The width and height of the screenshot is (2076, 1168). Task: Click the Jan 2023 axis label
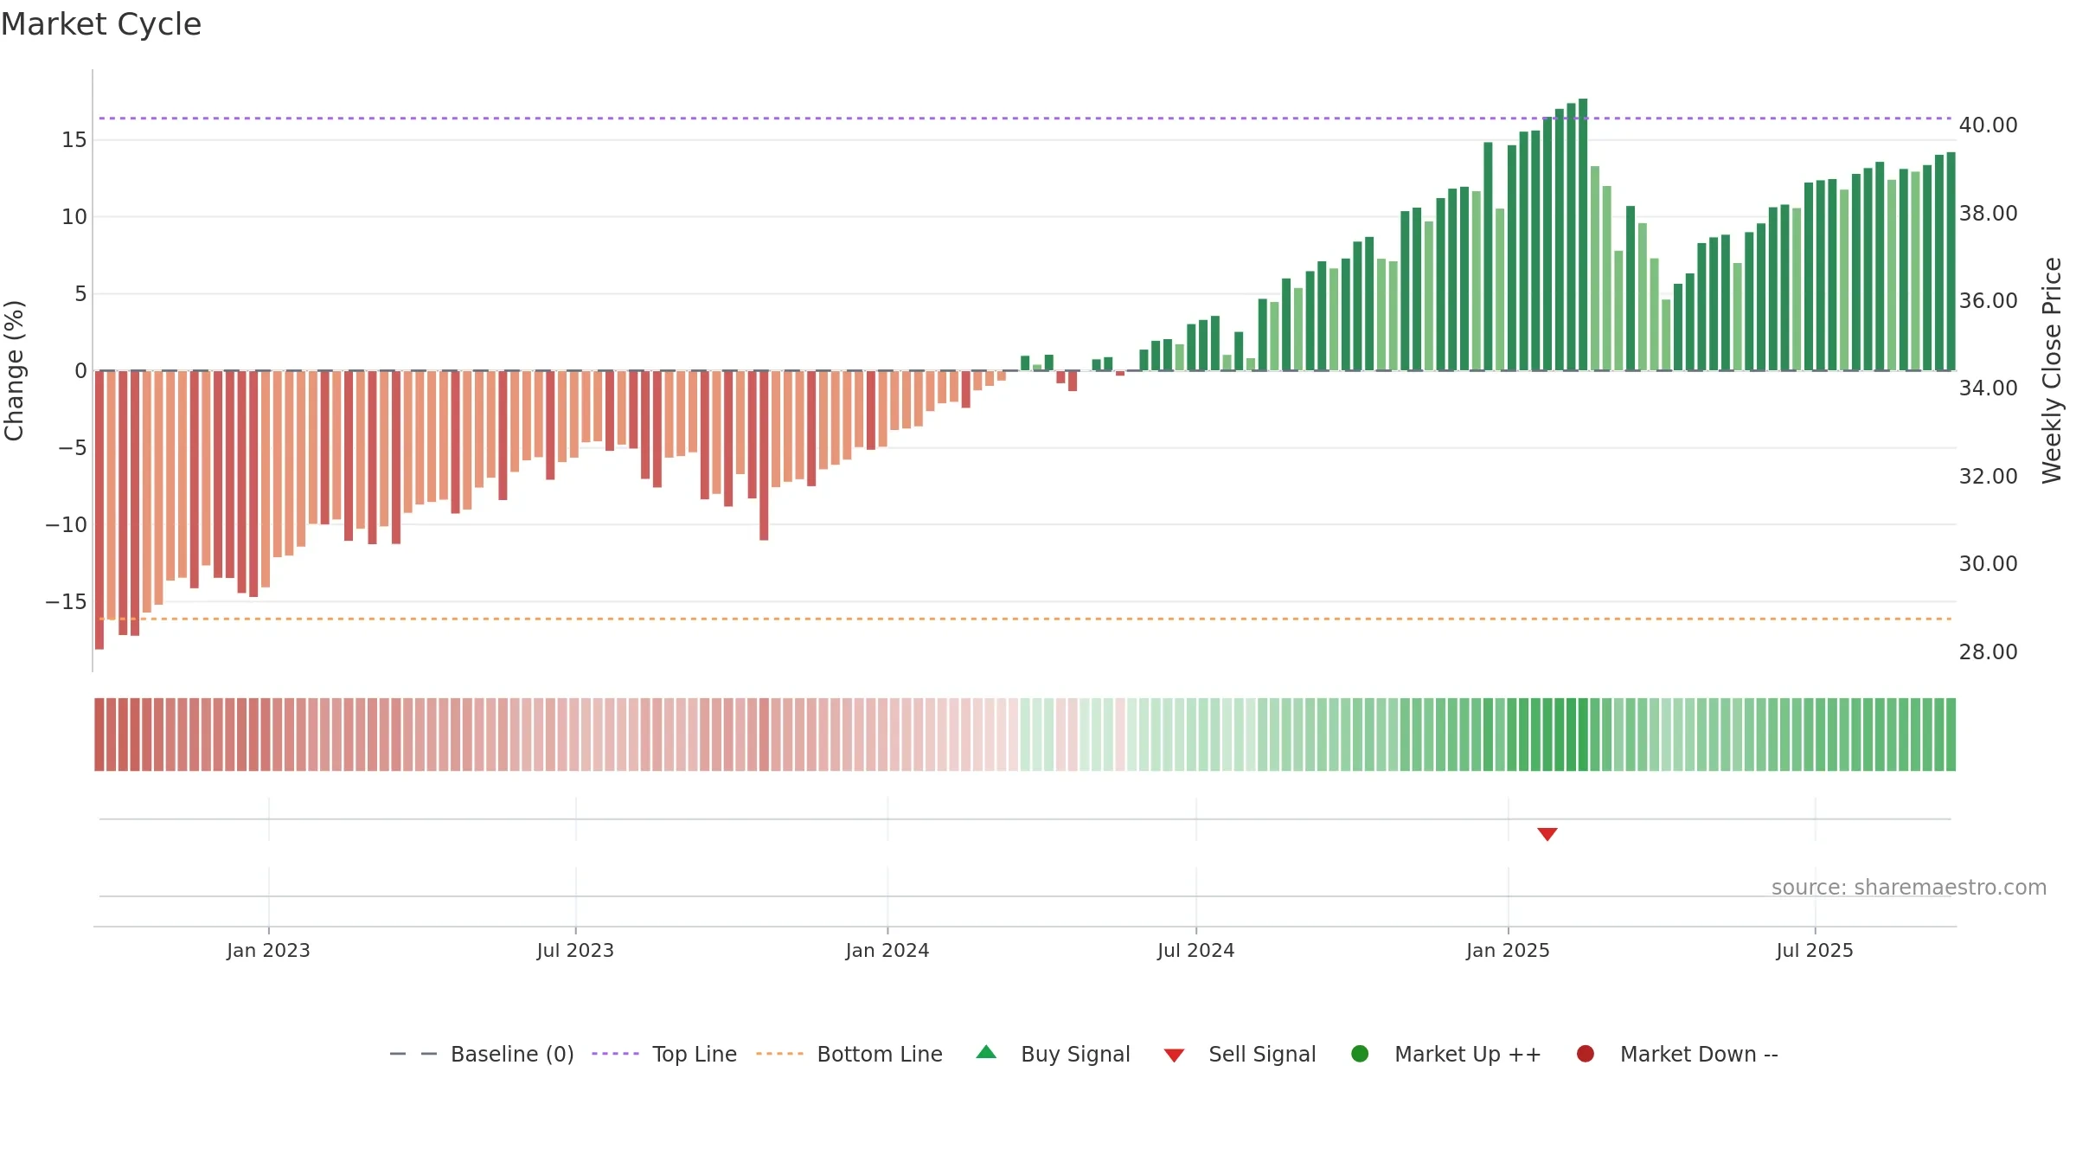click(x=268, y=950)
